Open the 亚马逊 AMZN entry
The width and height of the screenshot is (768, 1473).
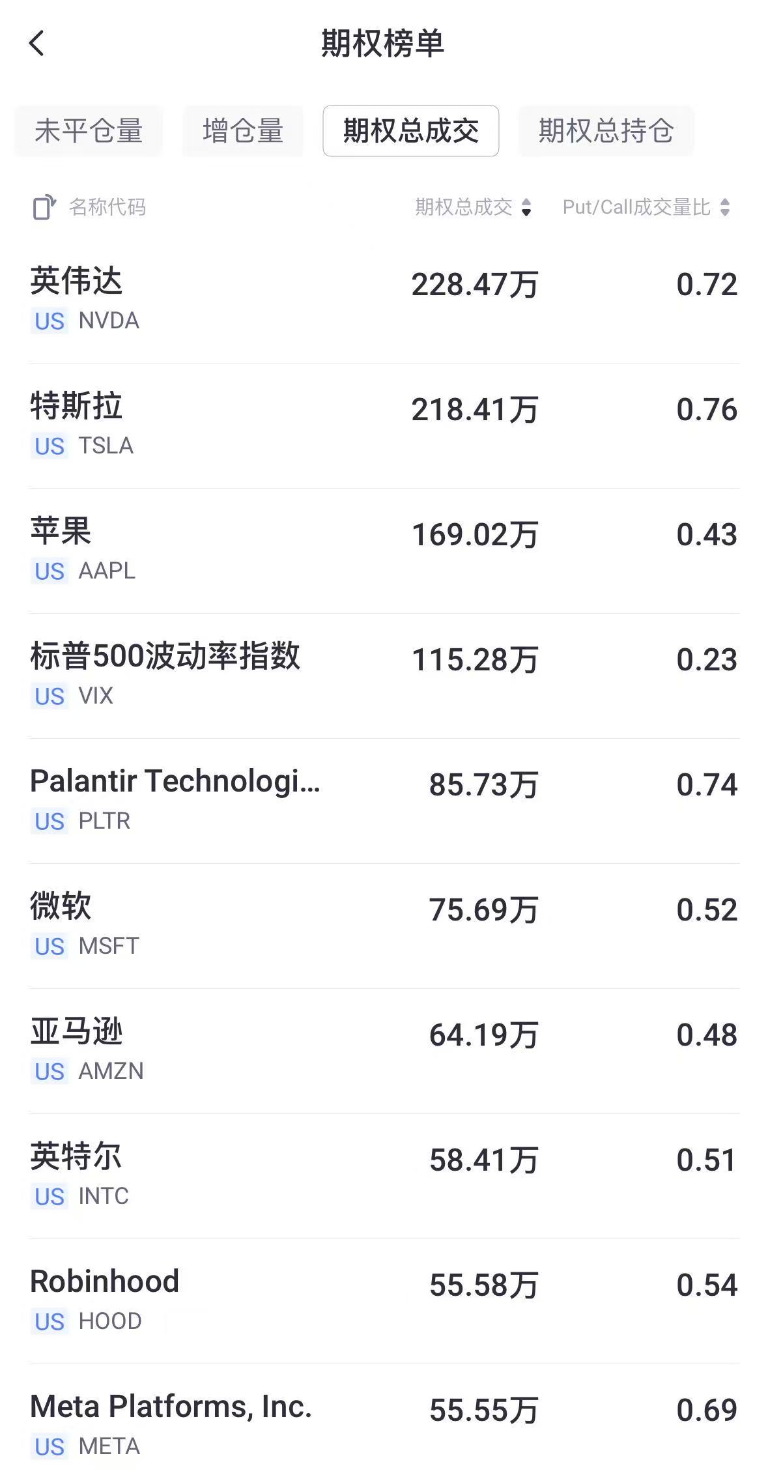(384, 1050)
